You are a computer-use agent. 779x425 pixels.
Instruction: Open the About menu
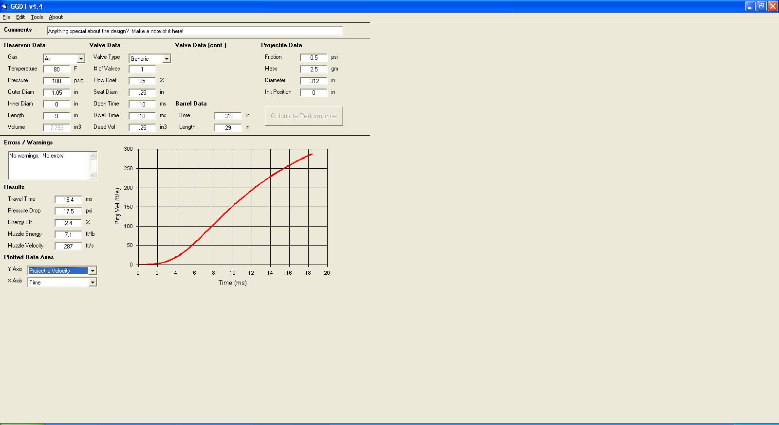56,17
